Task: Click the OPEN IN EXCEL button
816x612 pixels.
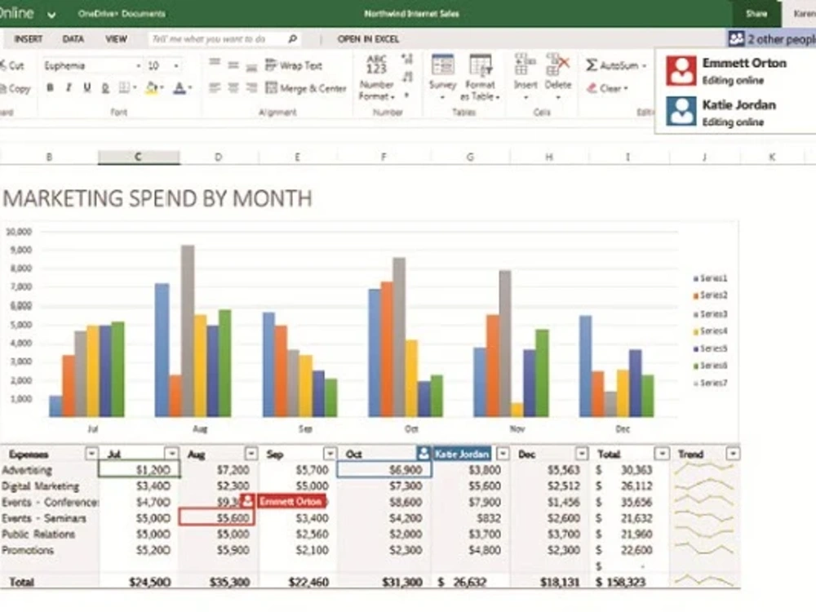Action: (x=368, y=38)
